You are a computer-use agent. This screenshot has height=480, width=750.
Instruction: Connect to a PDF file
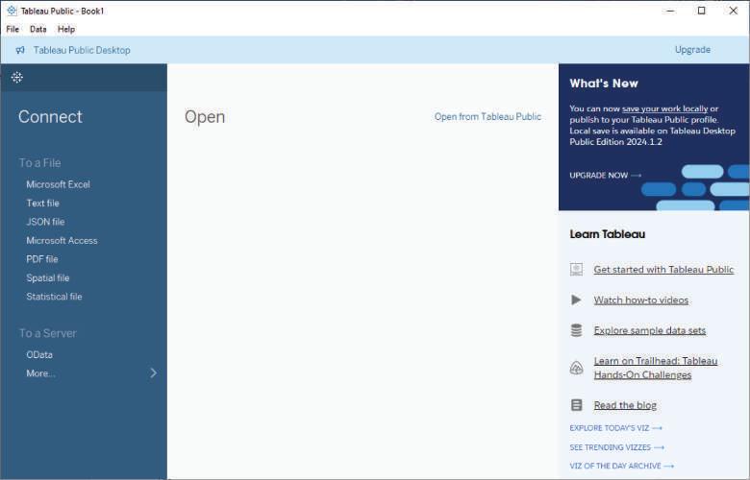pos(42,259)
